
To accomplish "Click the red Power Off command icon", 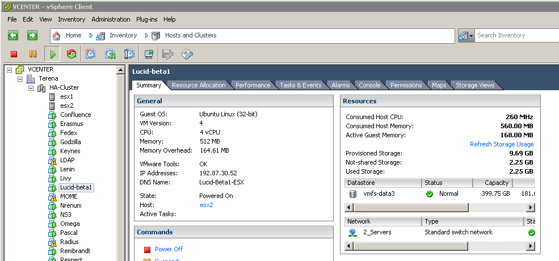I will point(147,250).
